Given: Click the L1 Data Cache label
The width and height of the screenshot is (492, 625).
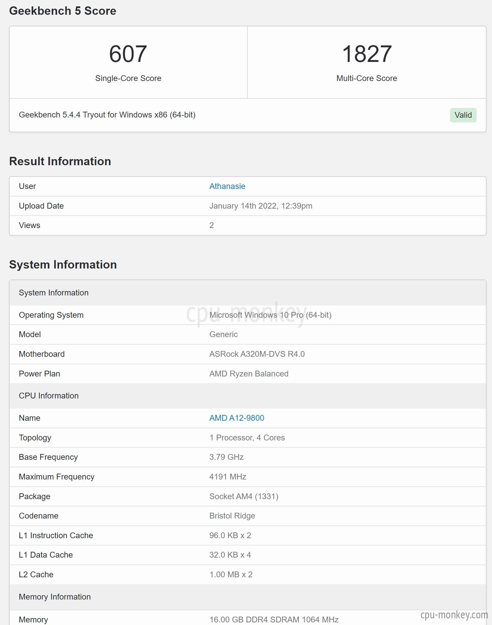Looking at the screenshot, I should pos(46,555).
